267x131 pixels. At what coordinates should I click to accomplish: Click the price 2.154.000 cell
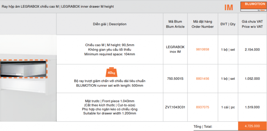point(252,50)
